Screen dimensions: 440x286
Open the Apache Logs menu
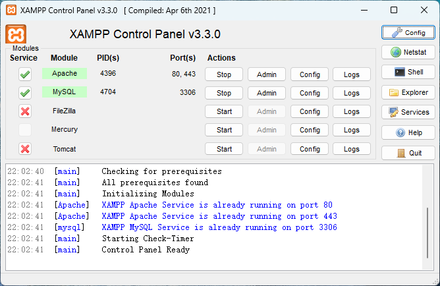coord(352,74)
